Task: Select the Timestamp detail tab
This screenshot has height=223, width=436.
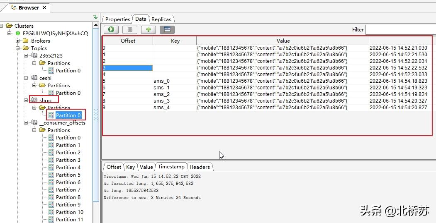Action: (171, 166)
